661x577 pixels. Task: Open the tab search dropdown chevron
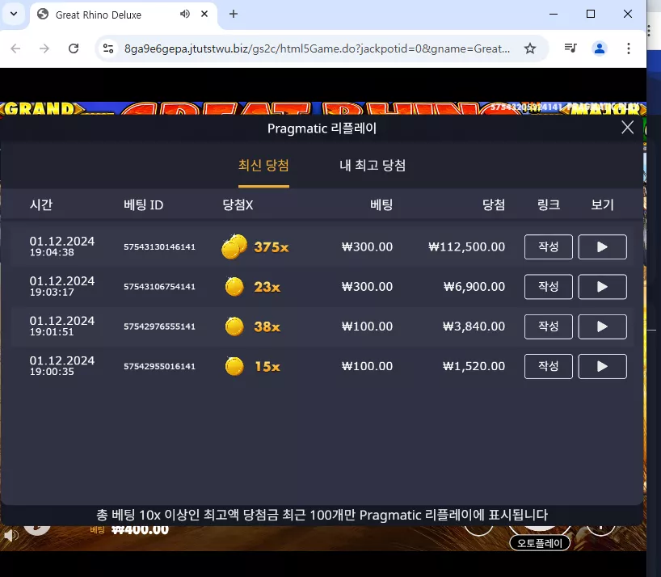pos(14,14)
